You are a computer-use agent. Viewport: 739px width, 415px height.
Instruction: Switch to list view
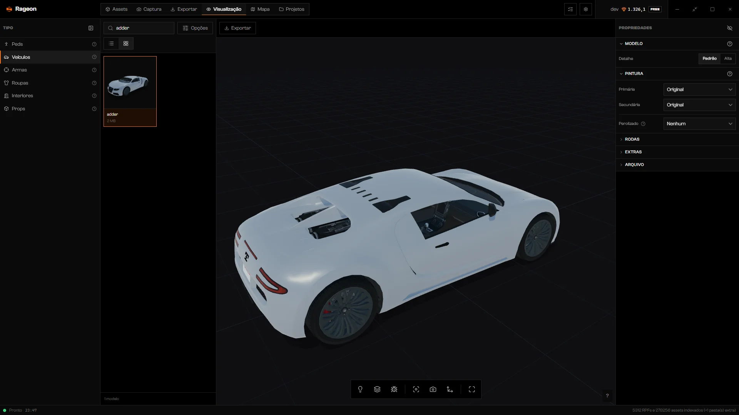coord(111,43)
